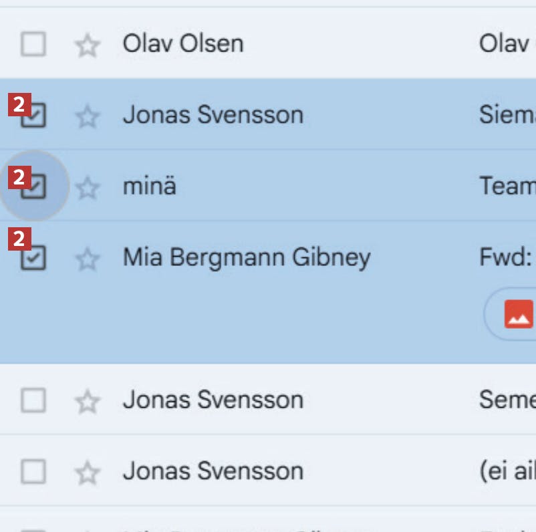536x532 pixels.
Task: Open the subject starting with "Siema"
Action: click(x=507, y=115)
